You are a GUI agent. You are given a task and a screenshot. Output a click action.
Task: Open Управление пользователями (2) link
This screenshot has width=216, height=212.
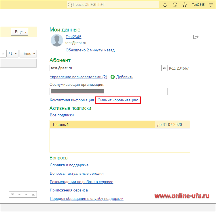pyautogui.click(x=78, y=77)
